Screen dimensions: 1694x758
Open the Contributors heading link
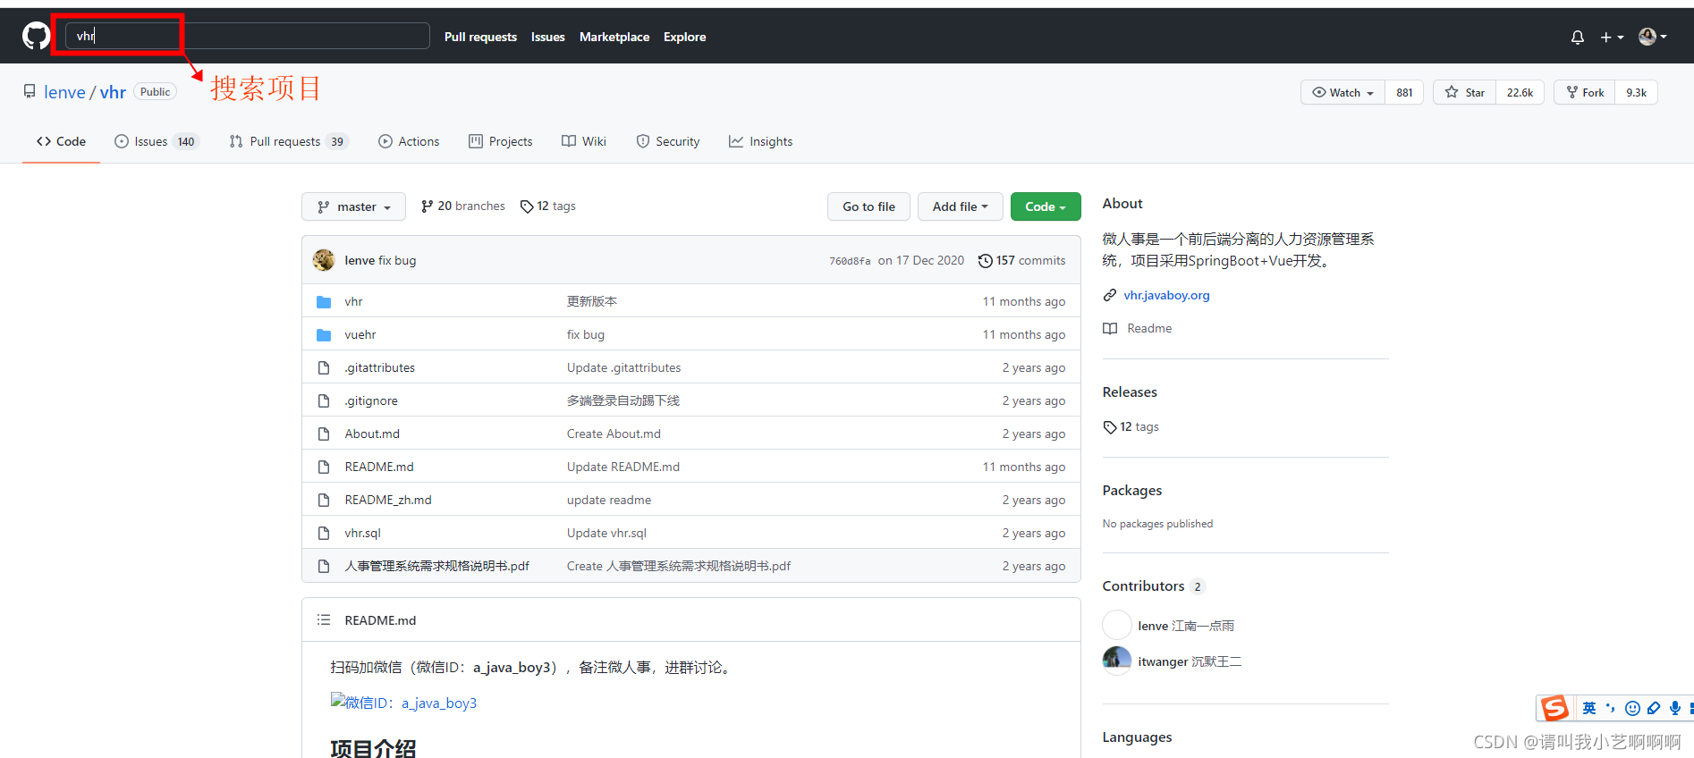pos(1143,585)
